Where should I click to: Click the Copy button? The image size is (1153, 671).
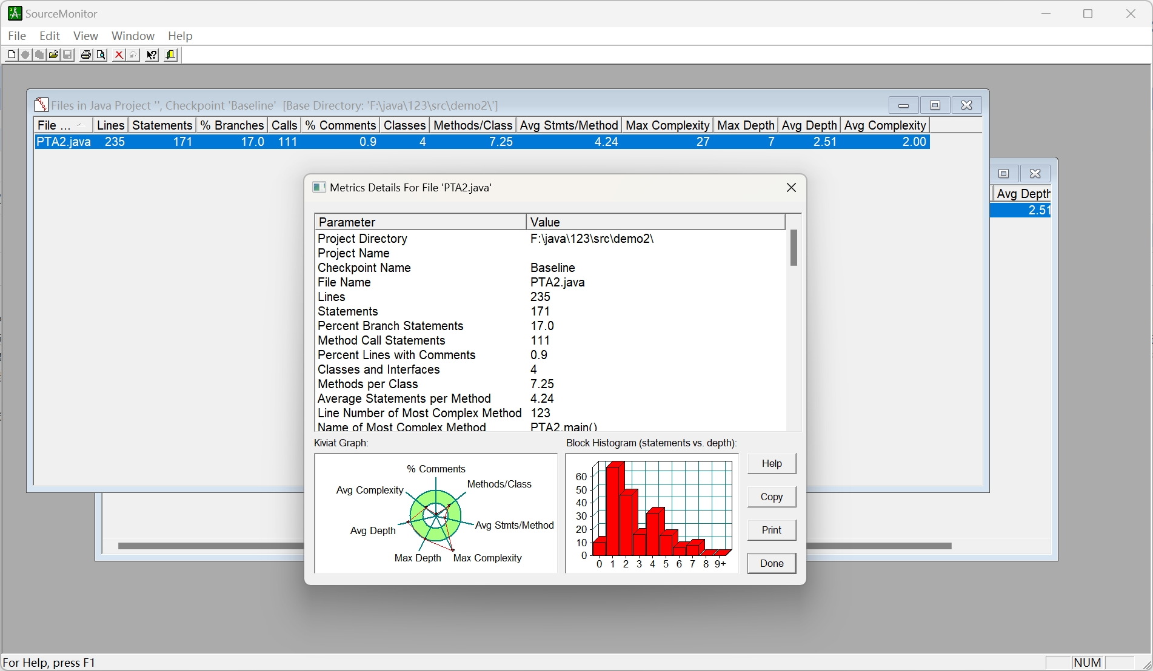pos(772,497)
